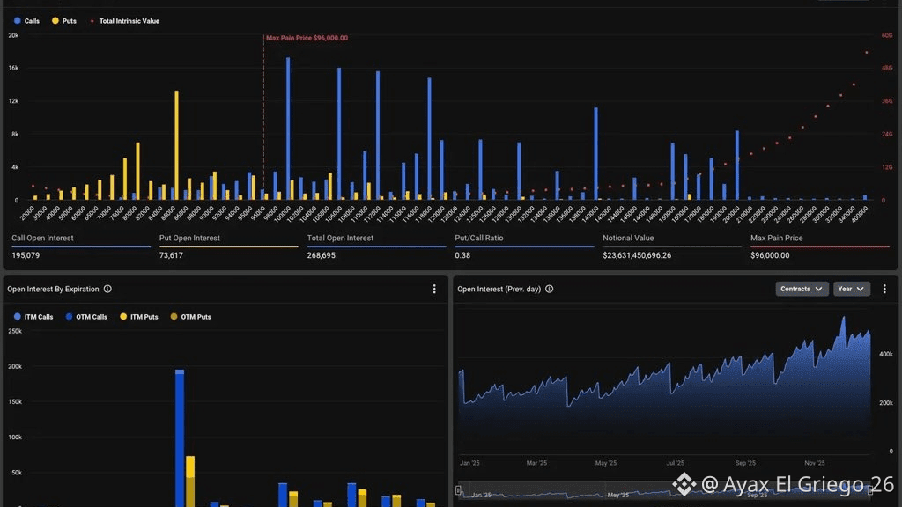Screen dimensions: 902x507
Task: Open info icon for Open Interest (Prev. day)
Action: (550, 289)
